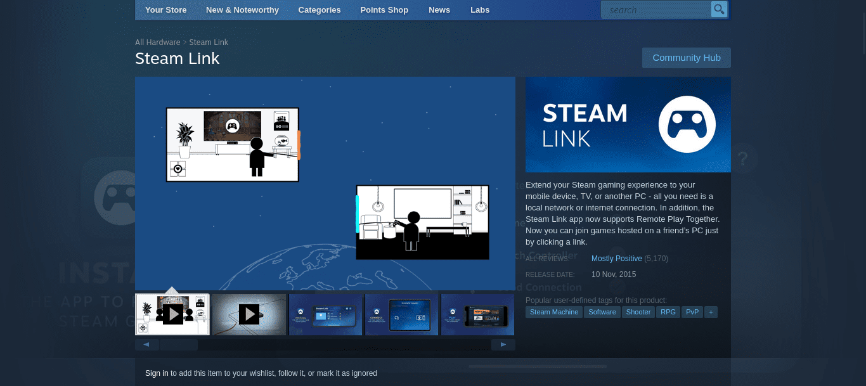Select the Steam Machine tag
This screenshot has height=386, width=866.
click(x=554, y=312)
